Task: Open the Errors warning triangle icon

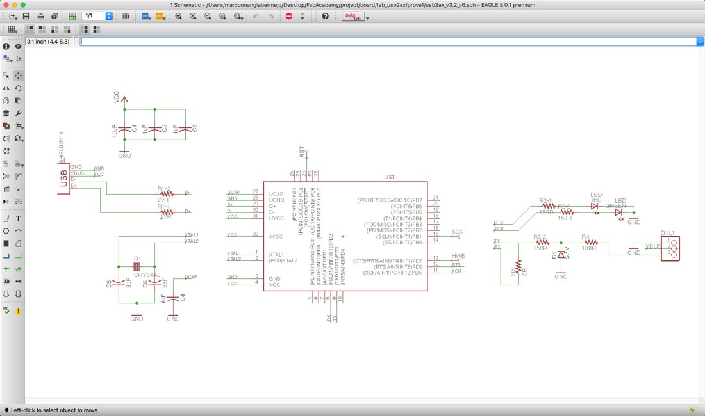Action: tap(18, 310)
